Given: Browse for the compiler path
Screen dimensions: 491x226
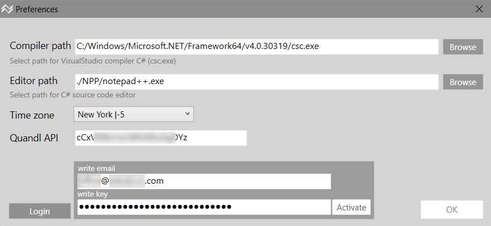Looking at the screenshot, I should coord(463,47).
